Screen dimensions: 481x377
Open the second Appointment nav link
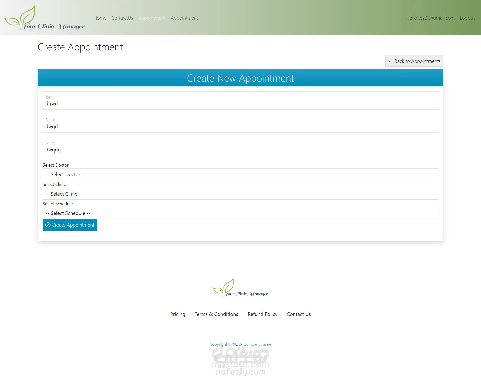click(184, 18)
